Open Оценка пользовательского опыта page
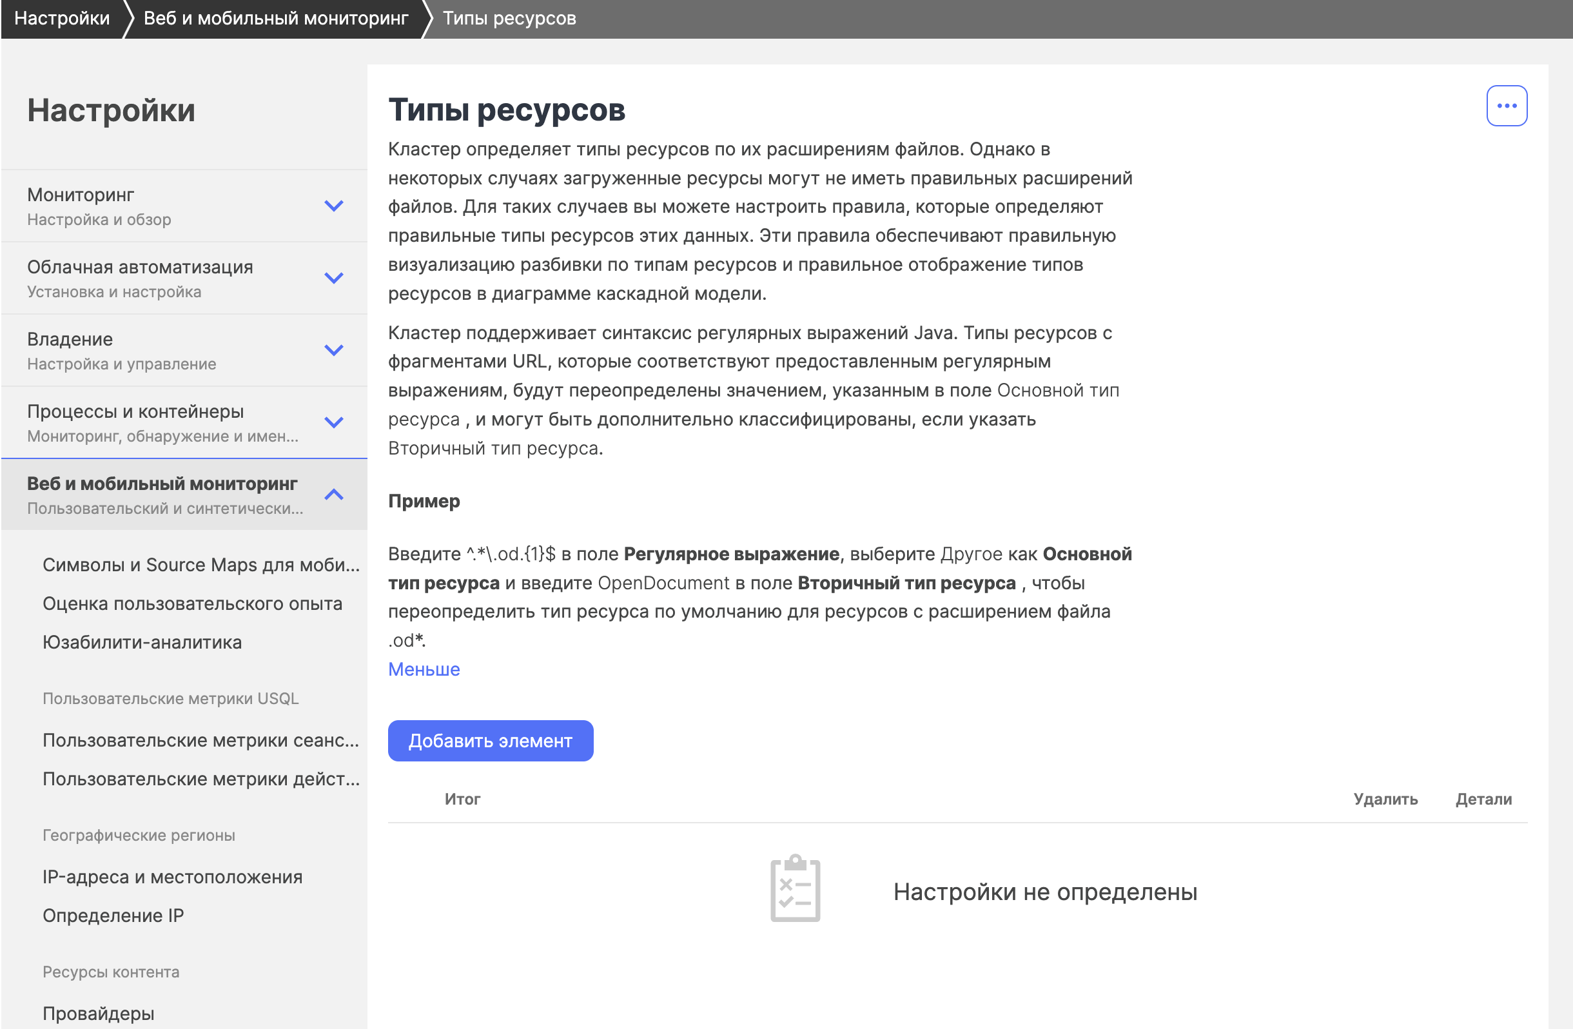 (191, 603)
